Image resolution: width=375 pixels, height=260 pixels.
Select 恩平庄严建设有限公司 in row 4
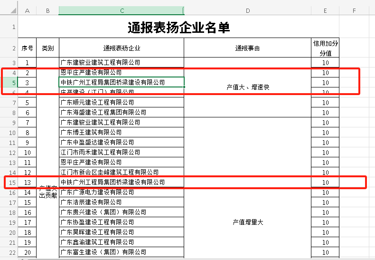122,72
